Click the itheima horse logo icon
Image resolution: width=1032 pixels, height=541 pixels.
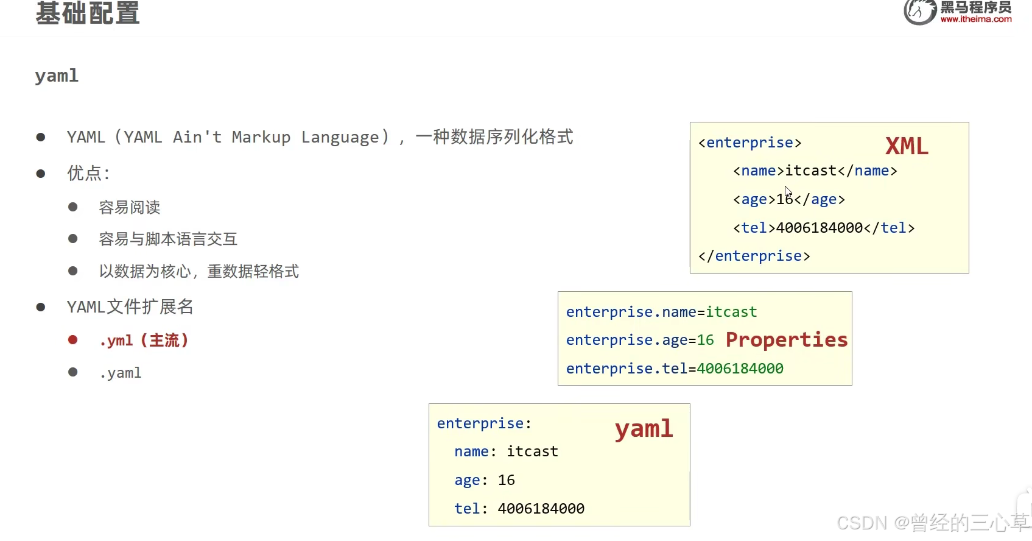[919, 12]
